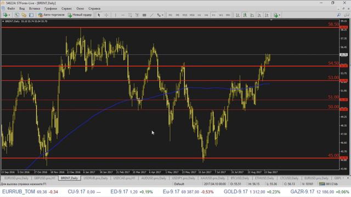Switch chart to H4 timeframe

coord(206,15)
